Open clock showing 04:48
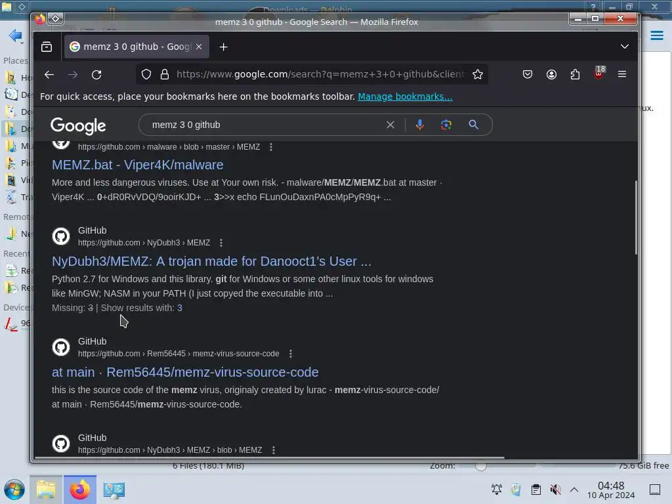Image resolution: width=672 pixels, height=504 pixels. [x=611, y=490]
